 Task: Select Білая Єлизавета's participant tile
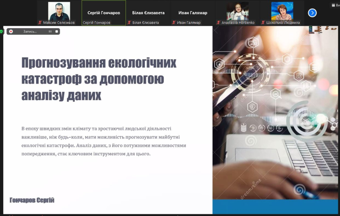point(148,13)
